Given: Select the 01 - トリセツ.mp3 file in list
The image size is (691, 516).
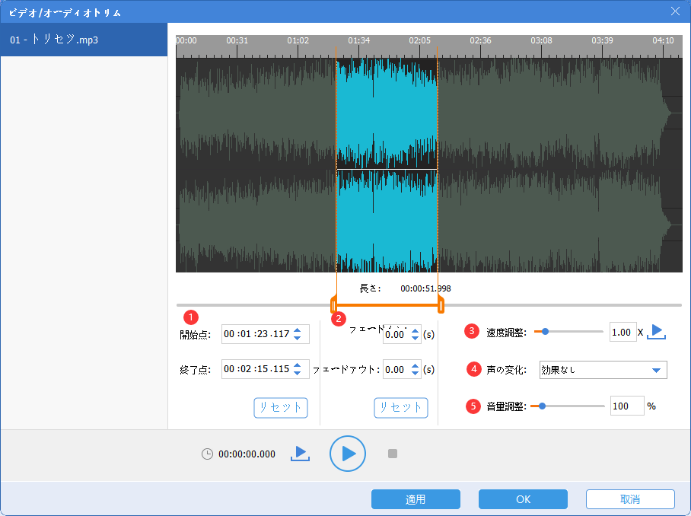Looking at the screenshot, I should click(x=84, y=40).
